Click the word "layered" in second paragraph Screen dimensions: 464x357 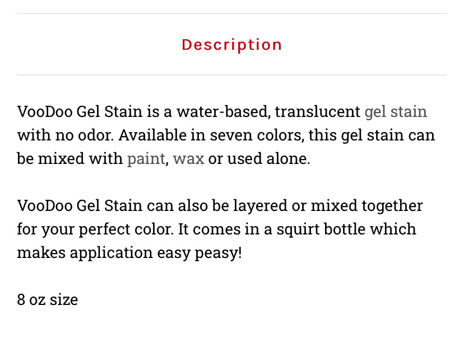(x=260, y=206)
